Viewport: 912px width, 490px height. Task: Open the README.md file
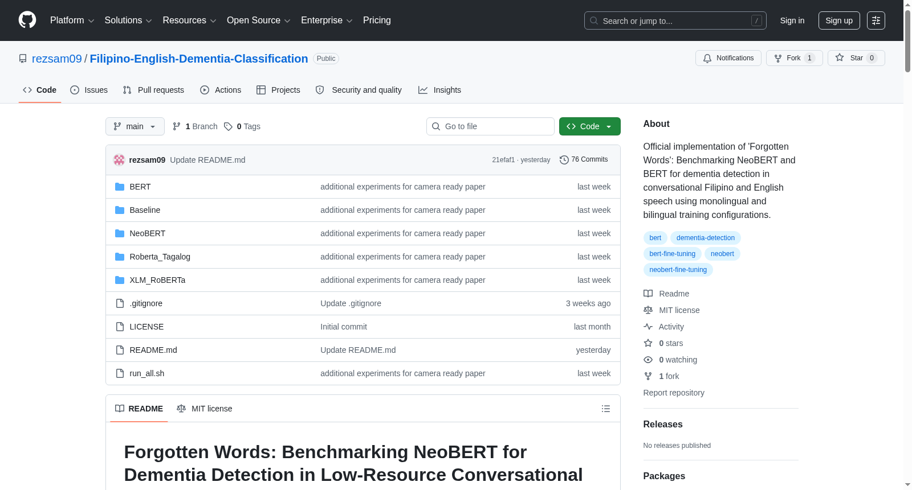click(153, 350)
